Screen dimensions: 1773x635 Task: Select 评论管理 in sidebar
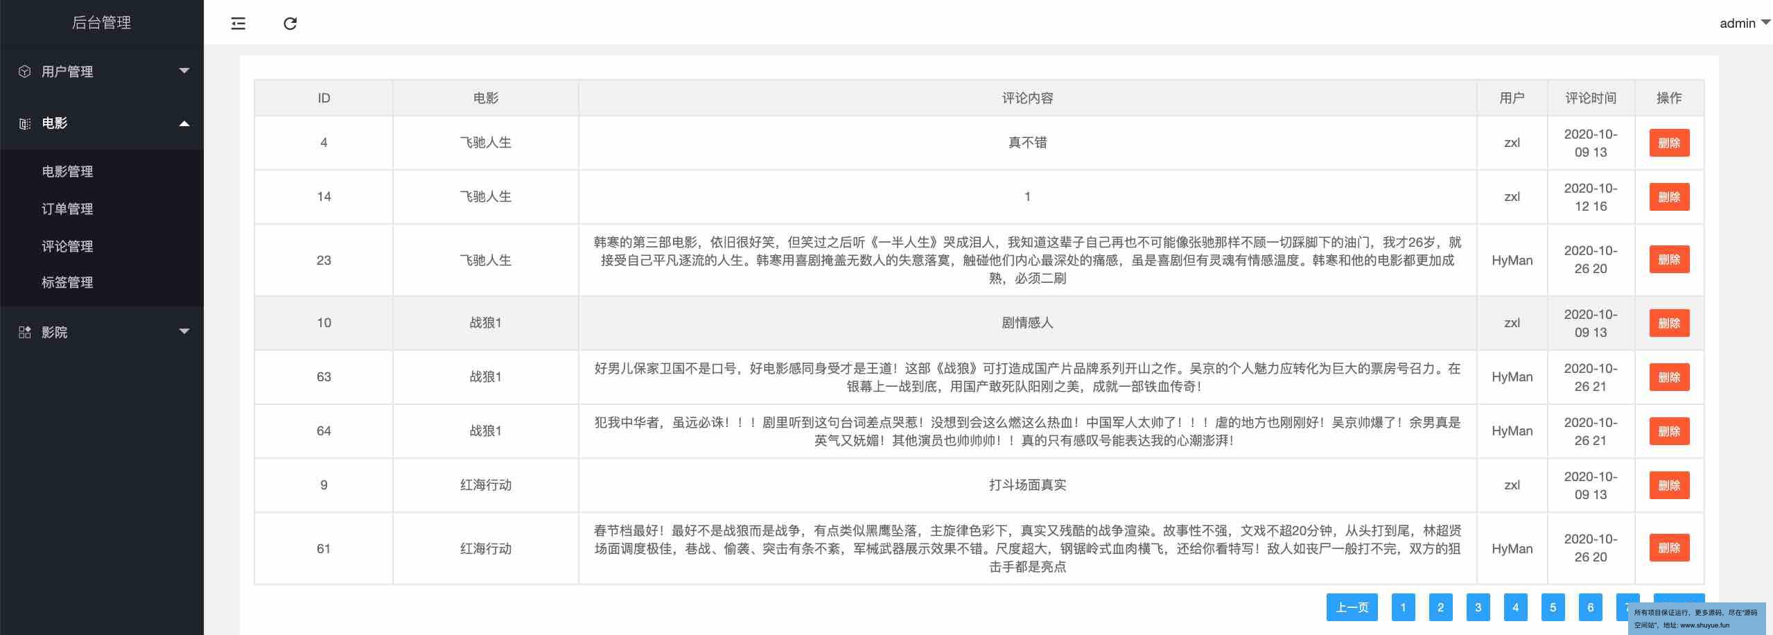(x=67, y=246)
